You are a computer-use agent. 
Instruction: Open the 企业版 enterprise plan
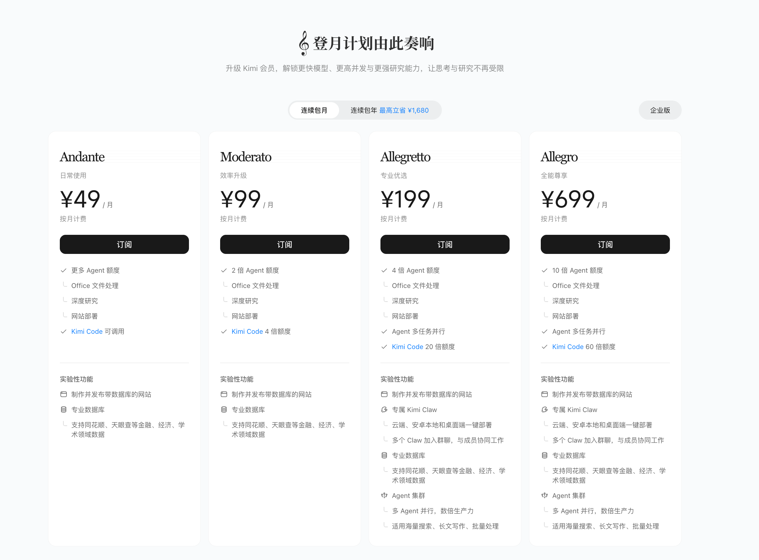pyautogui.click(x=660, y=110)
